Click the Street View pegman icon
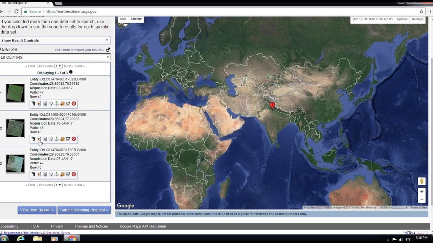The image size is (433, 243). (x=421, y=181)
